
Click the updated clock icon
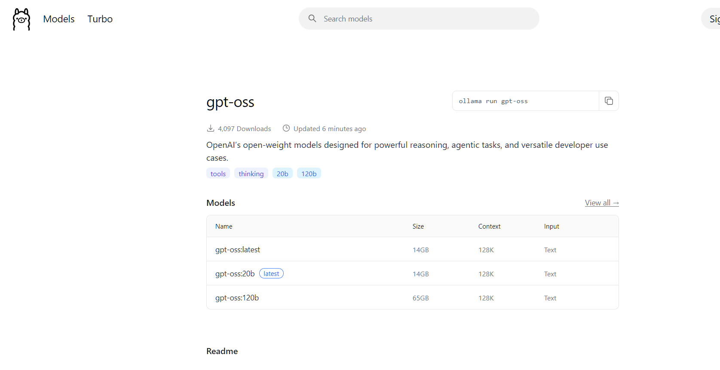click(x=286, y=128)
